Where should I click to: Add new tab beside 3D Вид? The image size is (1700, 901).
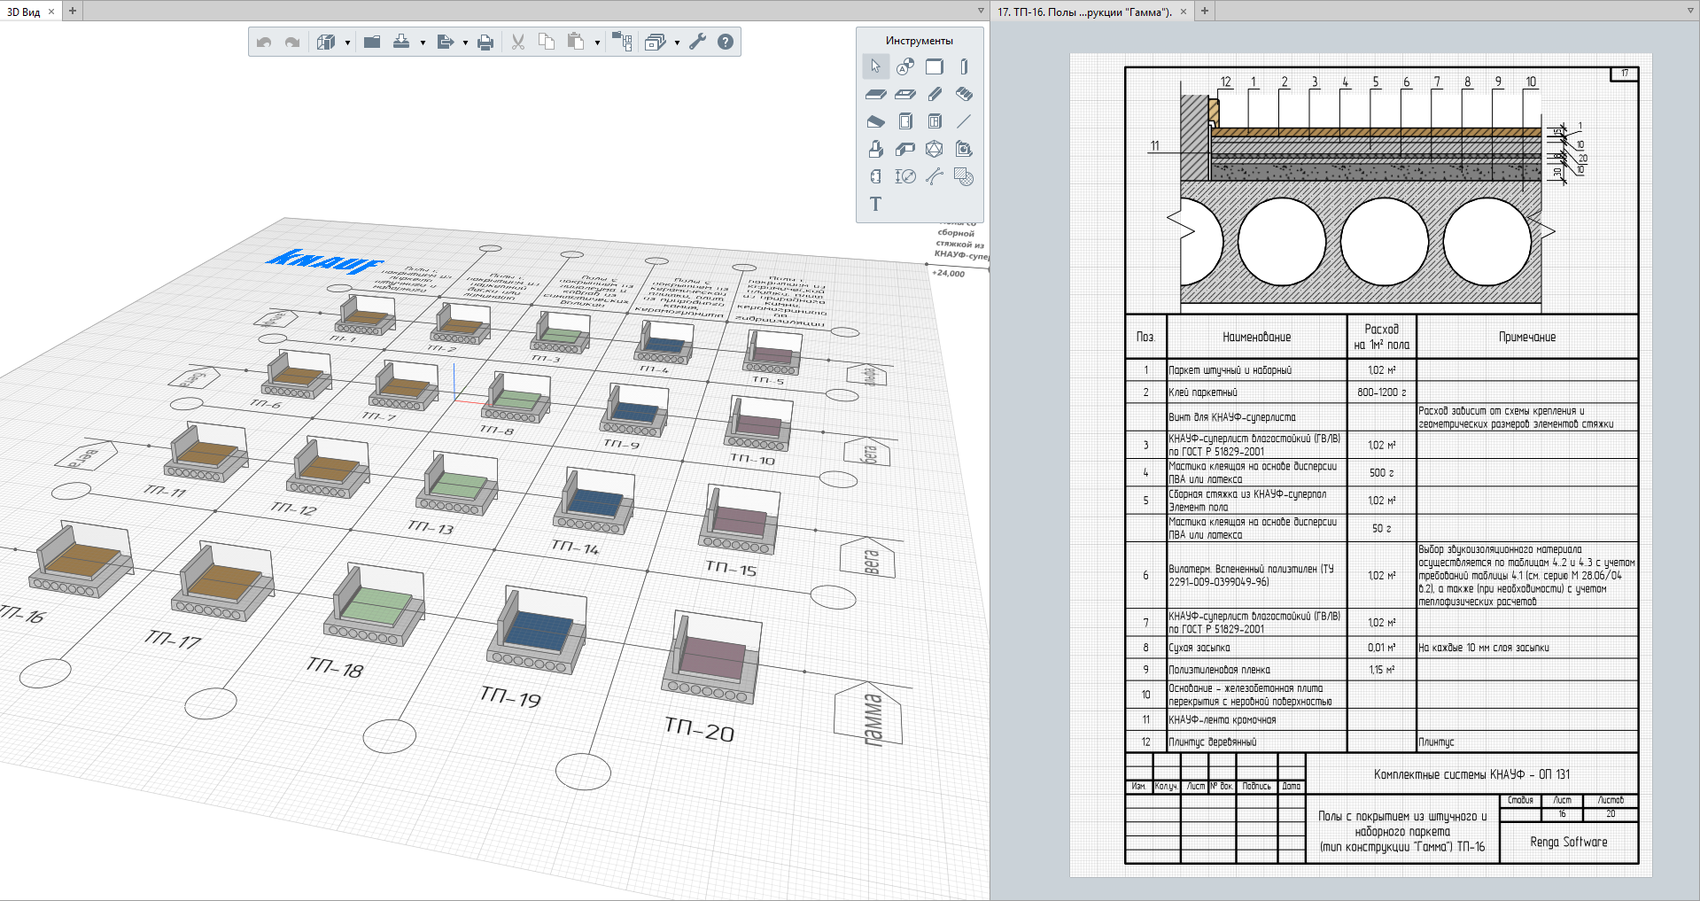point(73,11)
